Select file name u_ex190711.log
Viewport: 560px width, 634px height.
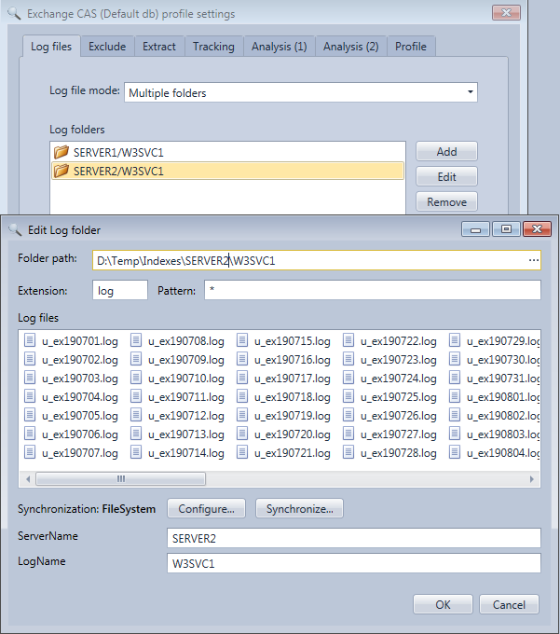click(x=186, y=396)
